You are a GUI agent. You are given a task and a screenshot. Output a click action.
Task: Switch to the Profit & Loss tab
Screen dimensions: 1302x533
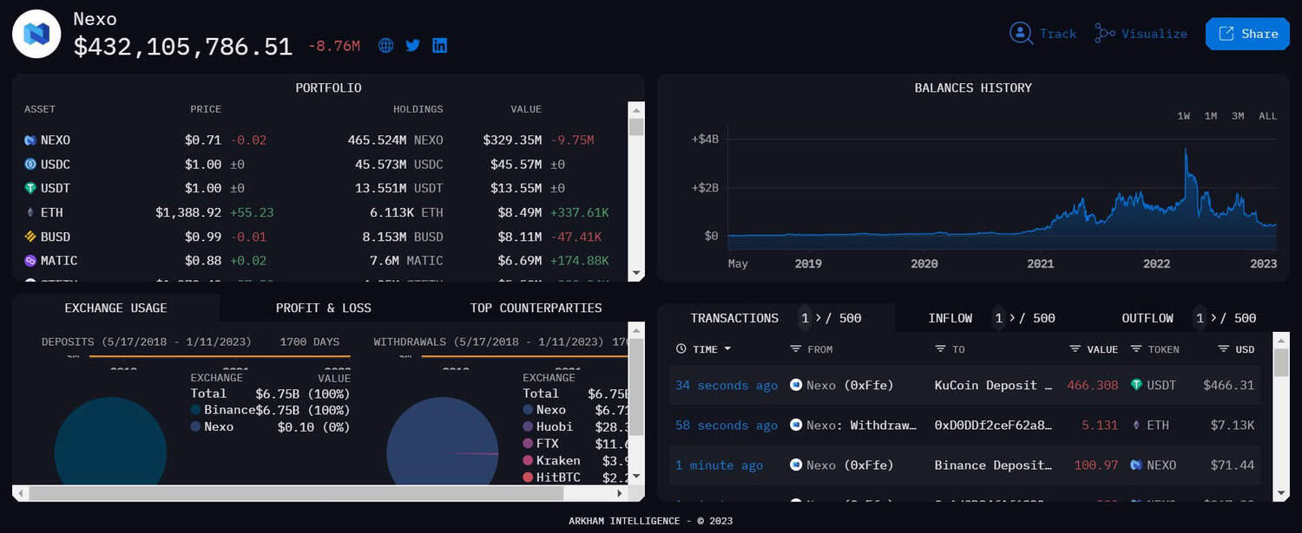pos(323,308)
